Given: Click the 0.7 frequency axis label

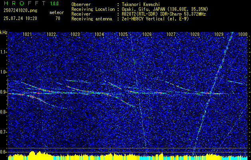Looking at the screenshot, I should coord(3,132).
